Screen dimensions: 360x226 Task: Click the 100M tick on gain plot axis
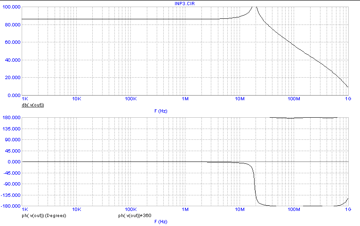coord(294,99)
